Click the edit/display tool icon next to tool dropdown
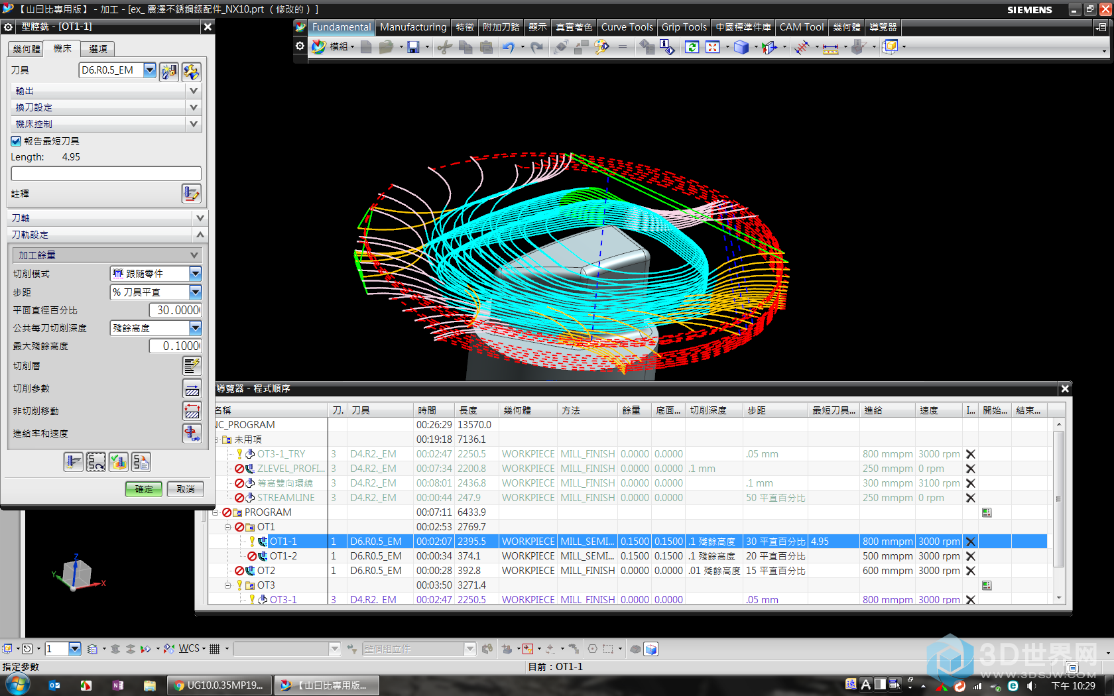This screenshot has height=696, width=1114. point(192,71)
